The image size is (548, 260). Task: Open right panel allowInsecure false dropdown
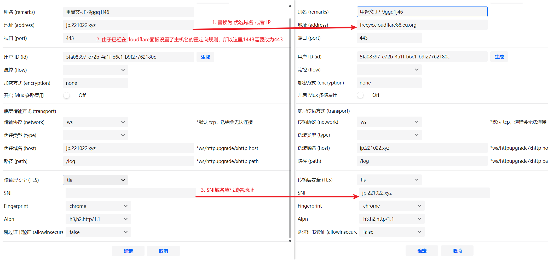point(391,232)
